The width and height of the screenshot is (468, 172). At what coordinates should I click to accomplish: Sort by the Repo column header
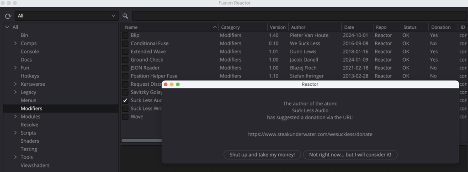pos(387,27)
